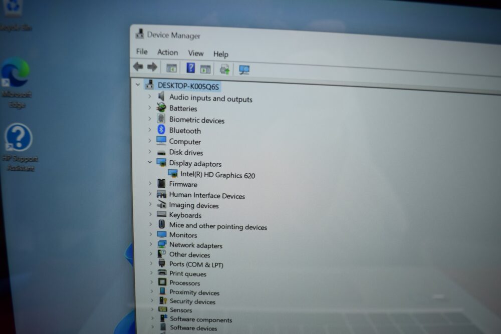Expand the Computer category chevron
This screenshot has width=501, height=334.
tap(149, 140)
